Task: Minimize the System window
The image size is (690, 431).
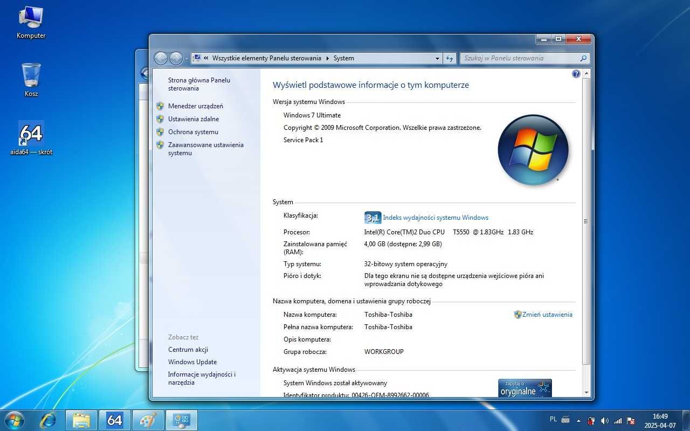Action: (543, 39)
